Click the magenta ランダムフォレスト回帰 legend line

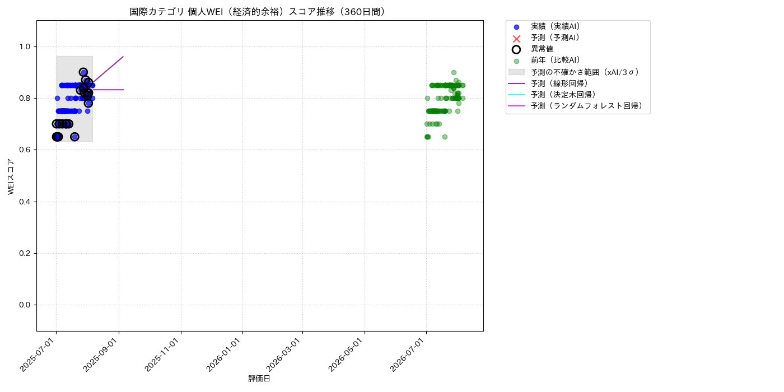pos(516,106)
